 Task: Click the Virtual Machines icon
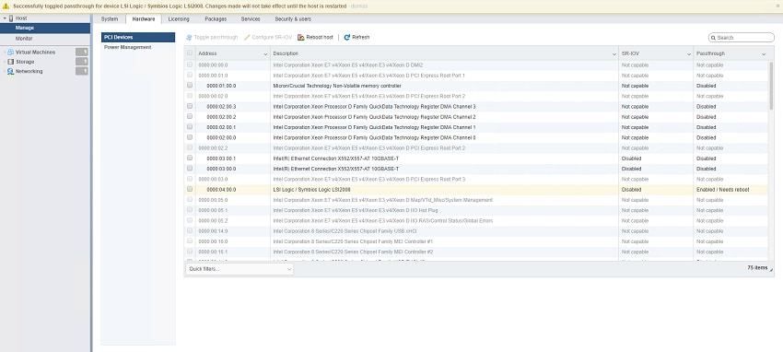(10, 52)
